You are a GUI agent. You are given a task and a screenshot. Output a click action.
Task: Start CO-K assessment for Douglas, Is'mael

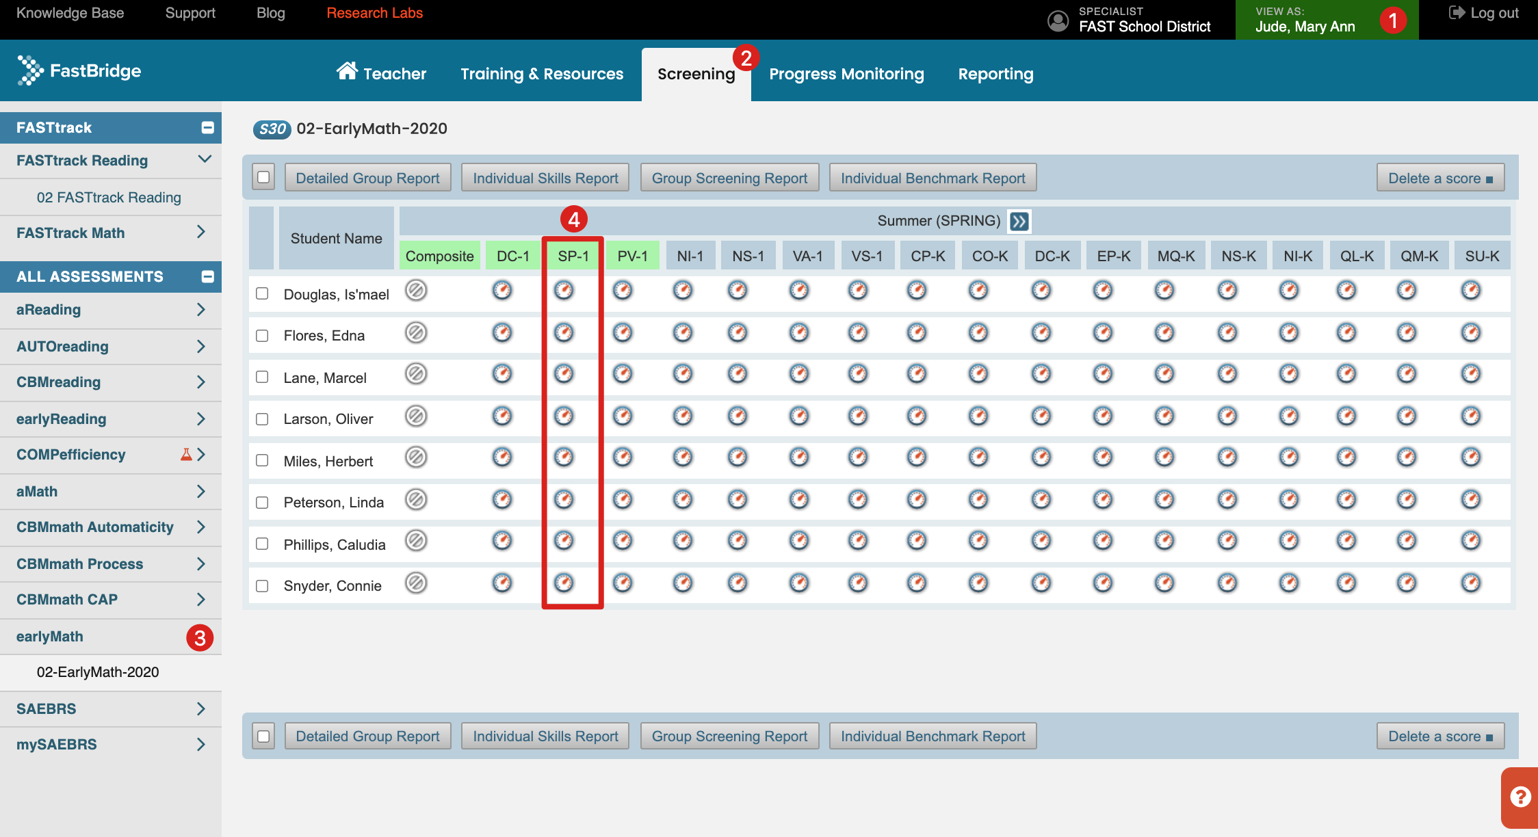click(x=978, y=291)
